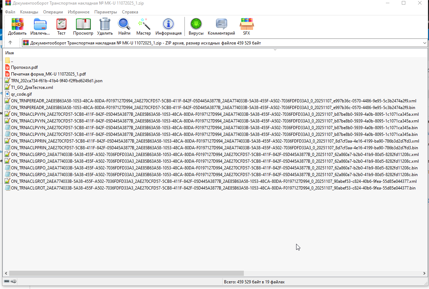The height and width of the screenshot is (289, 429).
Task: Select the ON_TRNACLPPRIN .bin file name
Action: point(214,147)
